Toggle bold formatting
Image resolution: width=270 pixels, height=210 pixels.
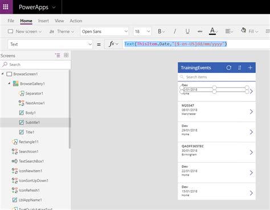(x=161, y=31)
